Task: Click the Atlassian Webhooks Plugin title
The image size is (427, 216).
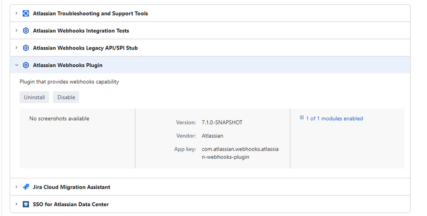Action: click(x=68, y=65)
